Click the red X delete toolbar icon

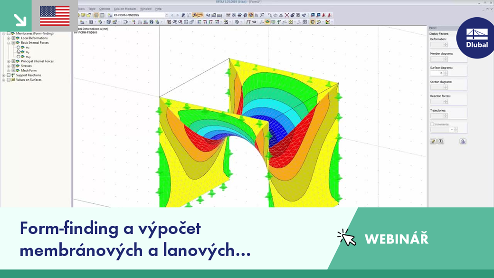point(287,15)
